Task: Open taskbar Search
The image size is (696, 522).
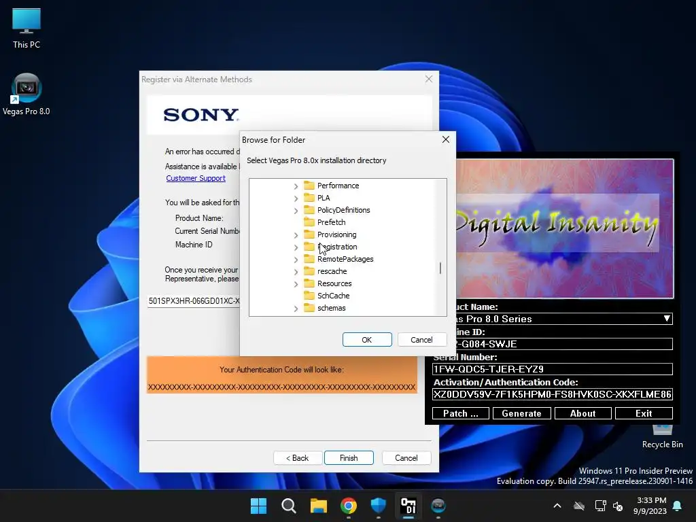Action: click(288, 506)
